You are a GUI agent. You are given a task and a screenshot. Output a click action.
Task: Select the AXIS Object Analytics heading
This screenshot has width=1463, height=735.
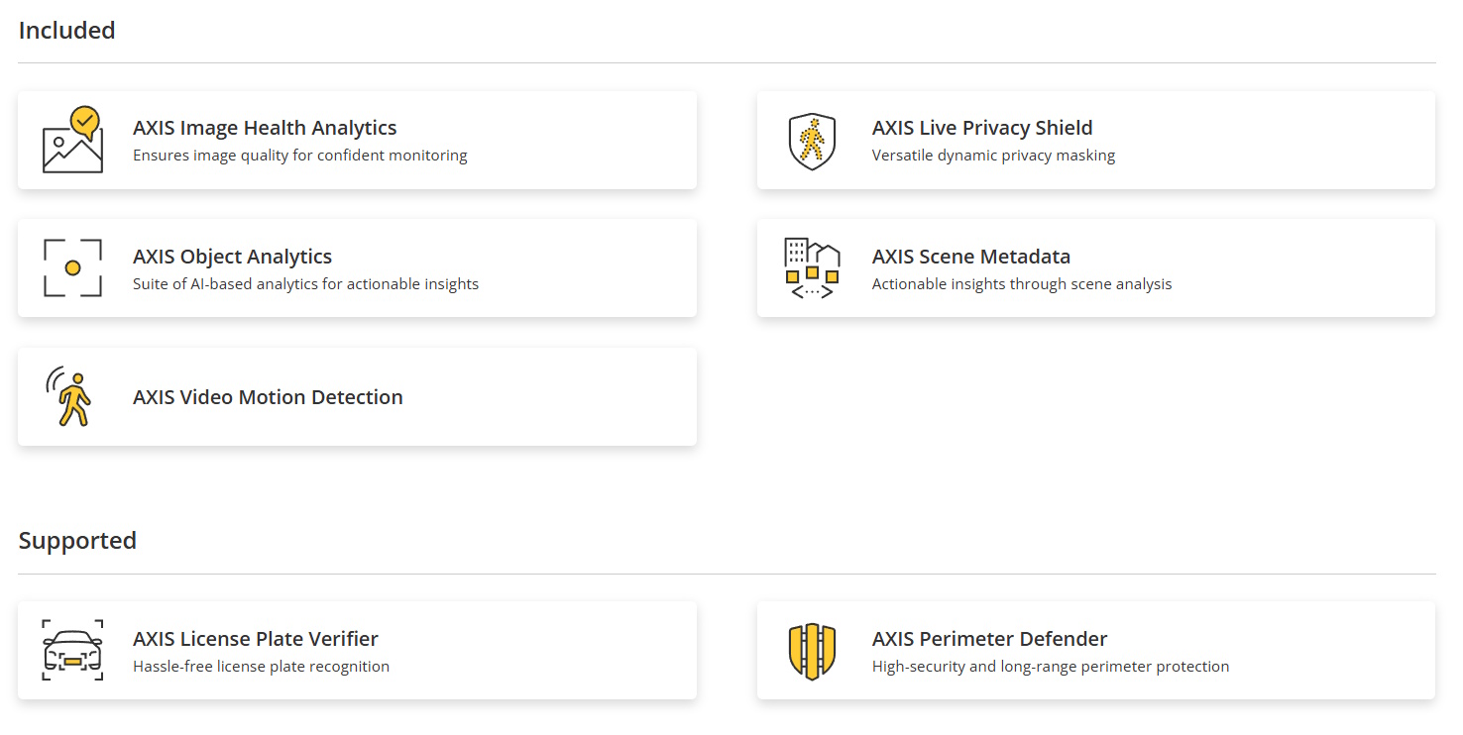[x=232, y=257]
